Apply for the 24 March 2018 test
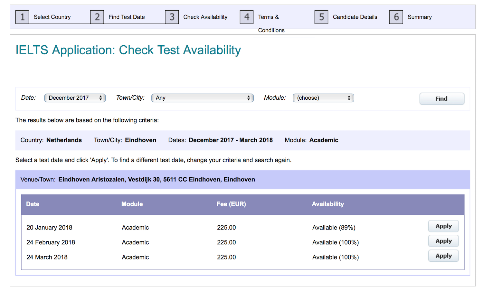Viewport: 483px width, 290px height. (x=443, y=256)
